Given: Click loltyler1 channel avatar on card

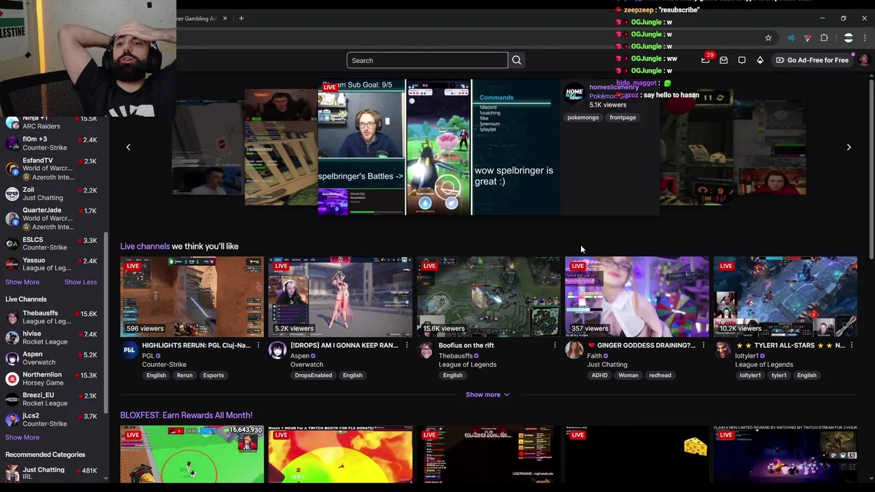Looking at the screenshot, I should (x=723, y=351).
